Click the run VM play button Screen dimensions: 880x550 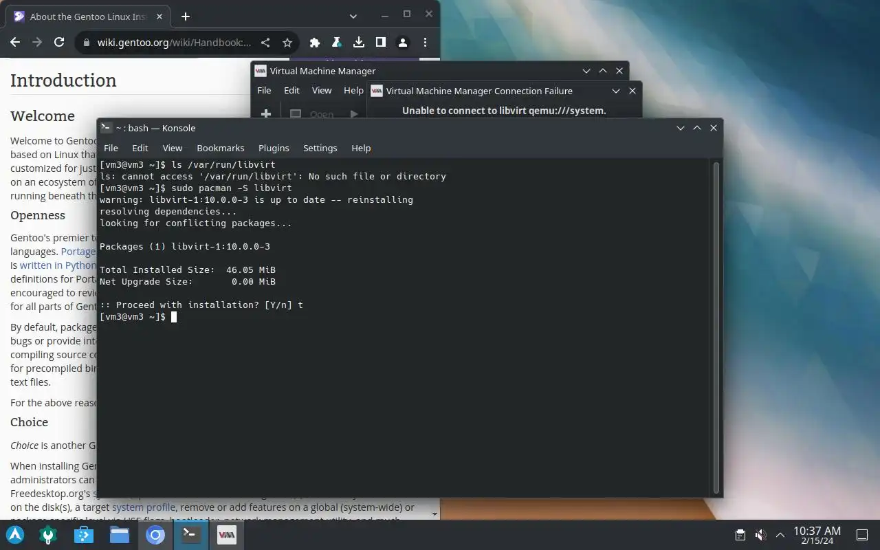353,114
